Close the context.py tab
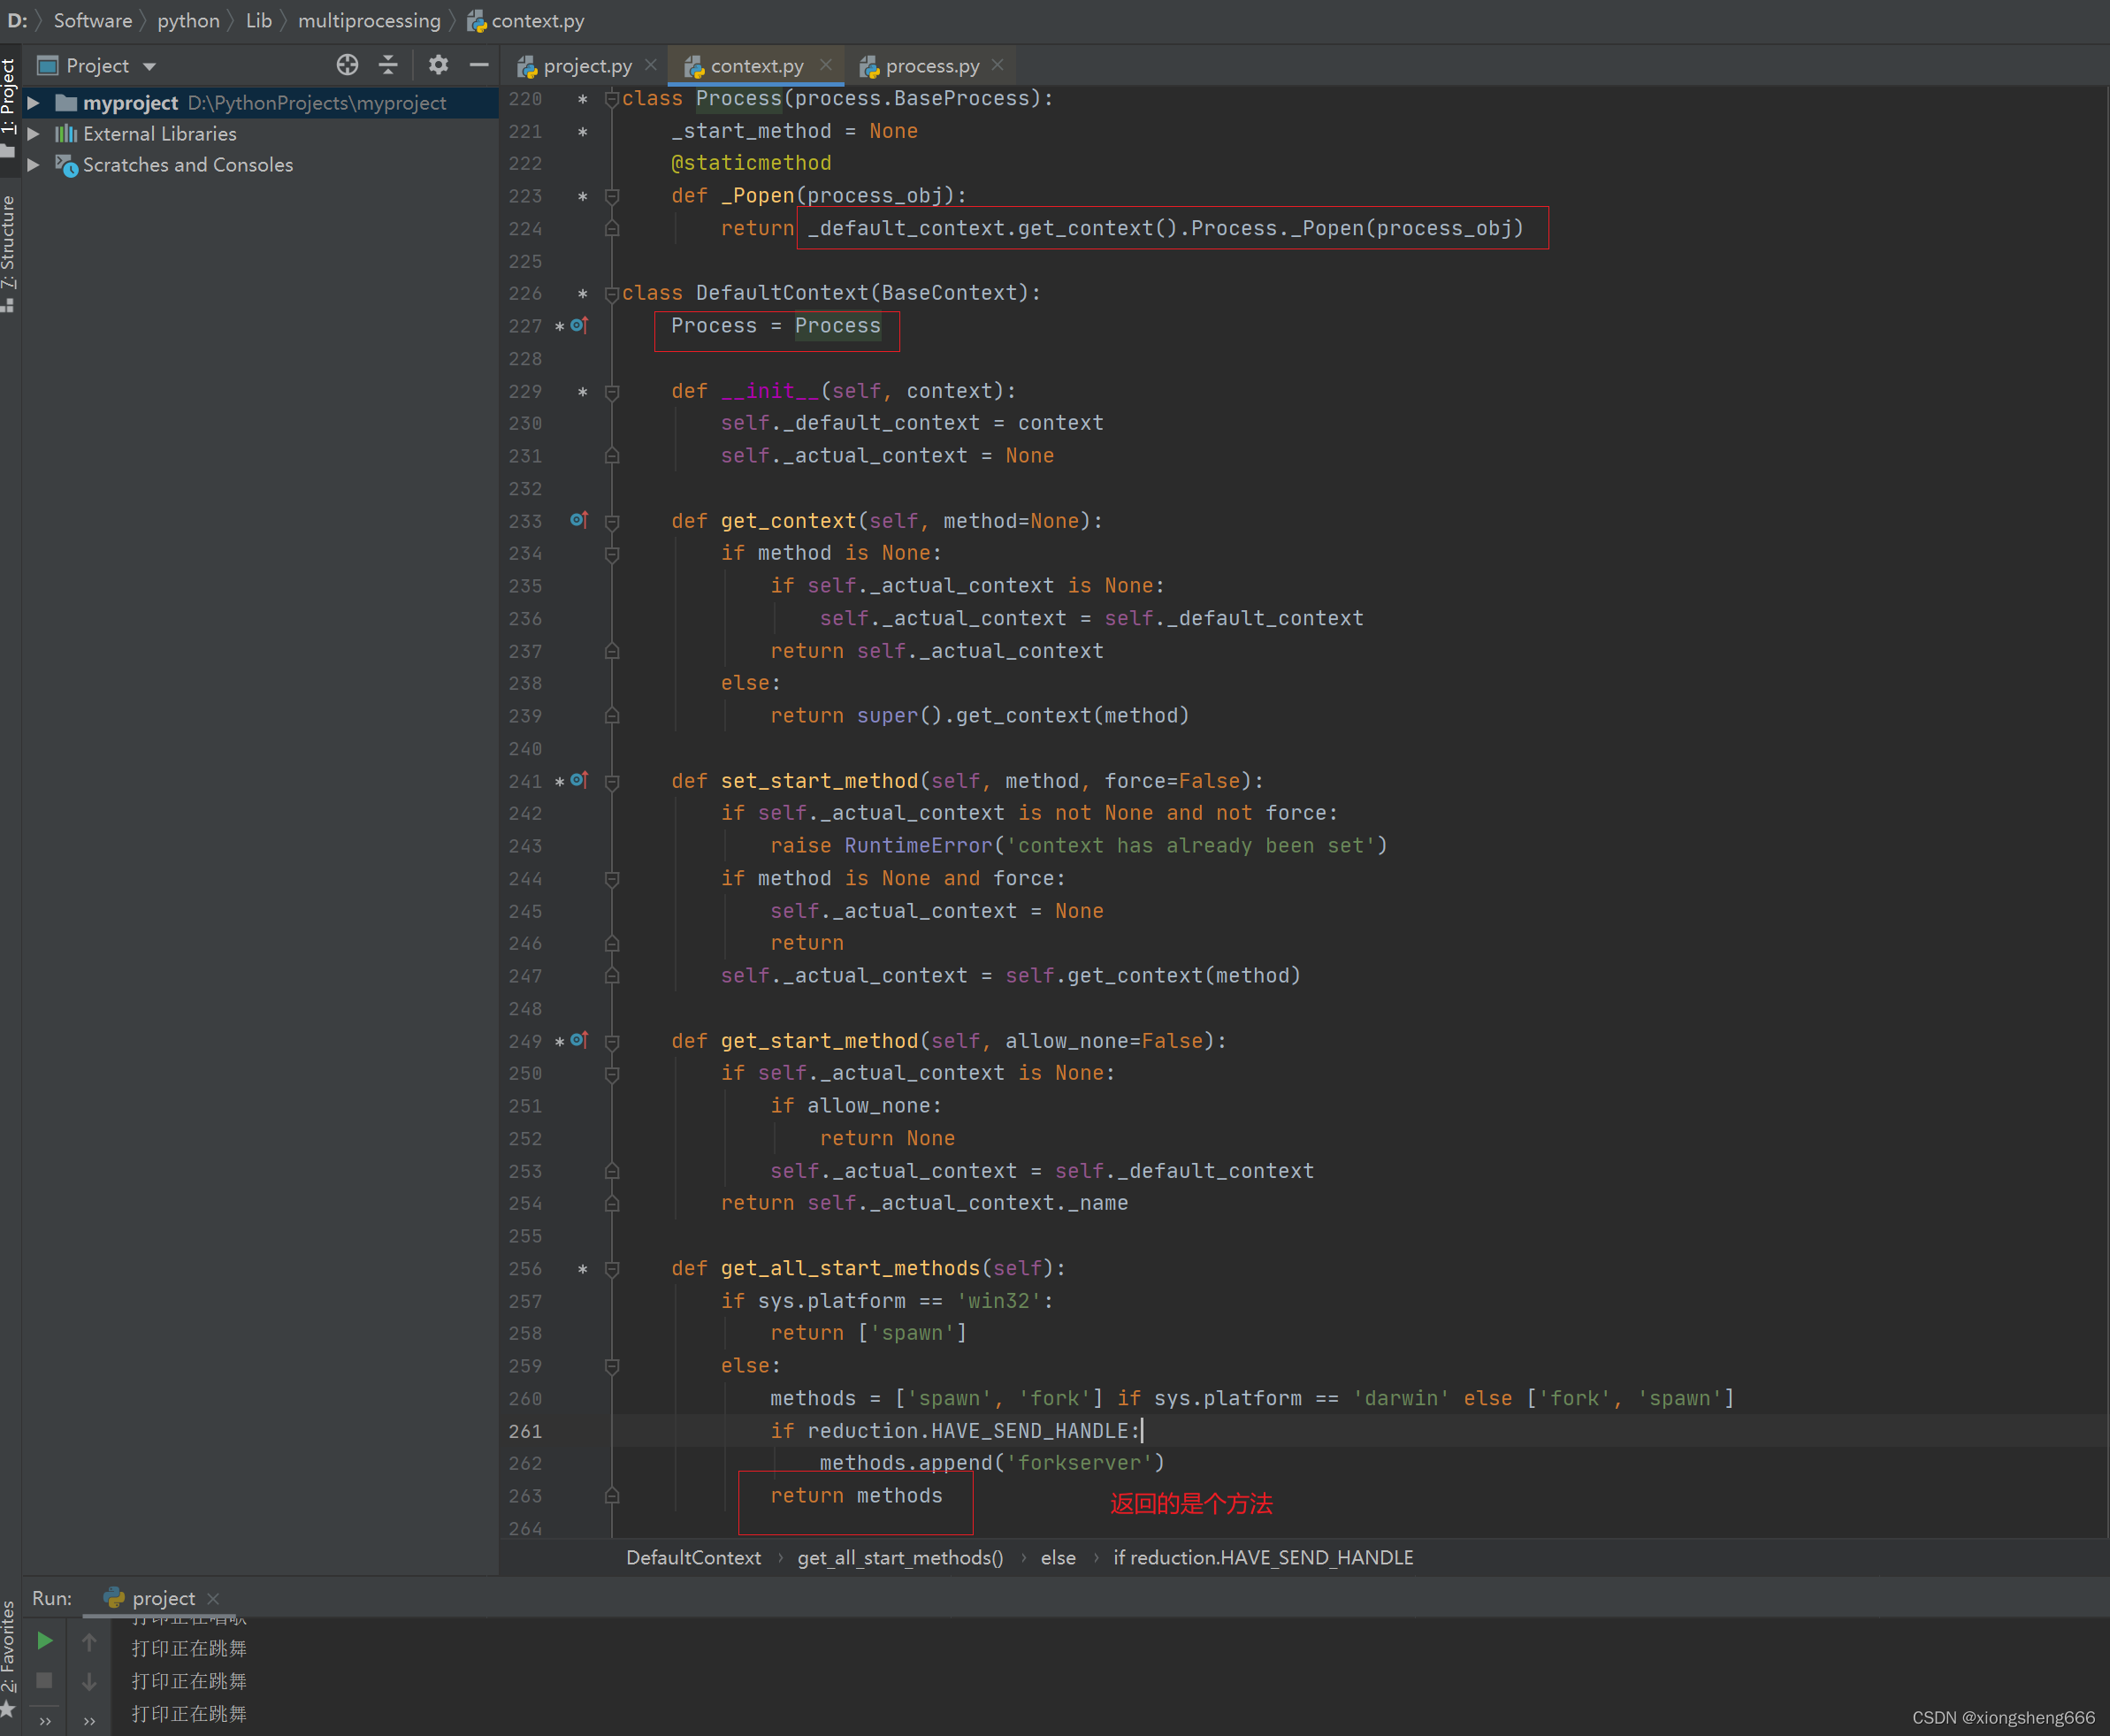This screenshot has height=1736, width=2110. [x=826, y=65]
